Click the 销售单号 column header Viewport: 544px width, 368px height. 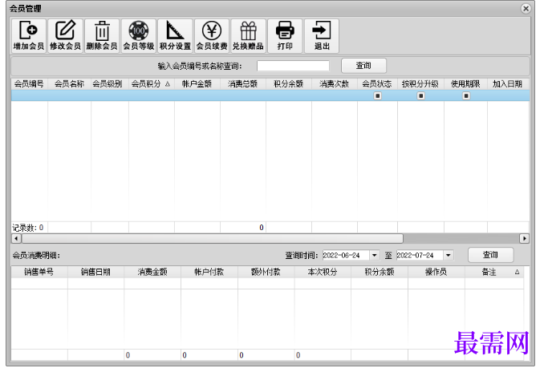[x=39, y=272]
